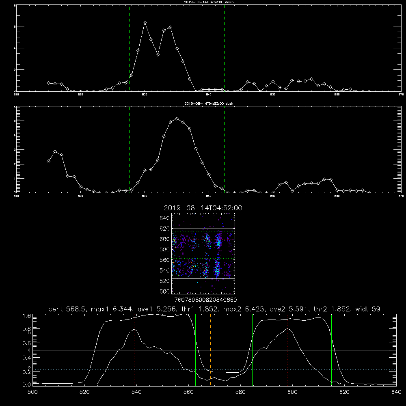Click the left green dashed line in the dusk plot
Viewport: 406px width, 406px height.
pos(129,149)
